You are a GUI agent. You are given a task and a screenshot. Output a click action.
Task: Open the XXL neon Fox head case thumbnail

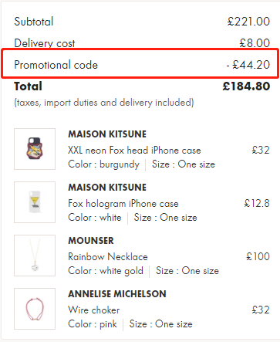pos(35,149)
